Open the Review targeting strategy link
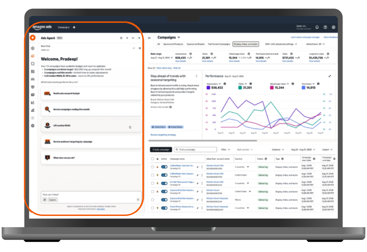 [x=163, y=135]
